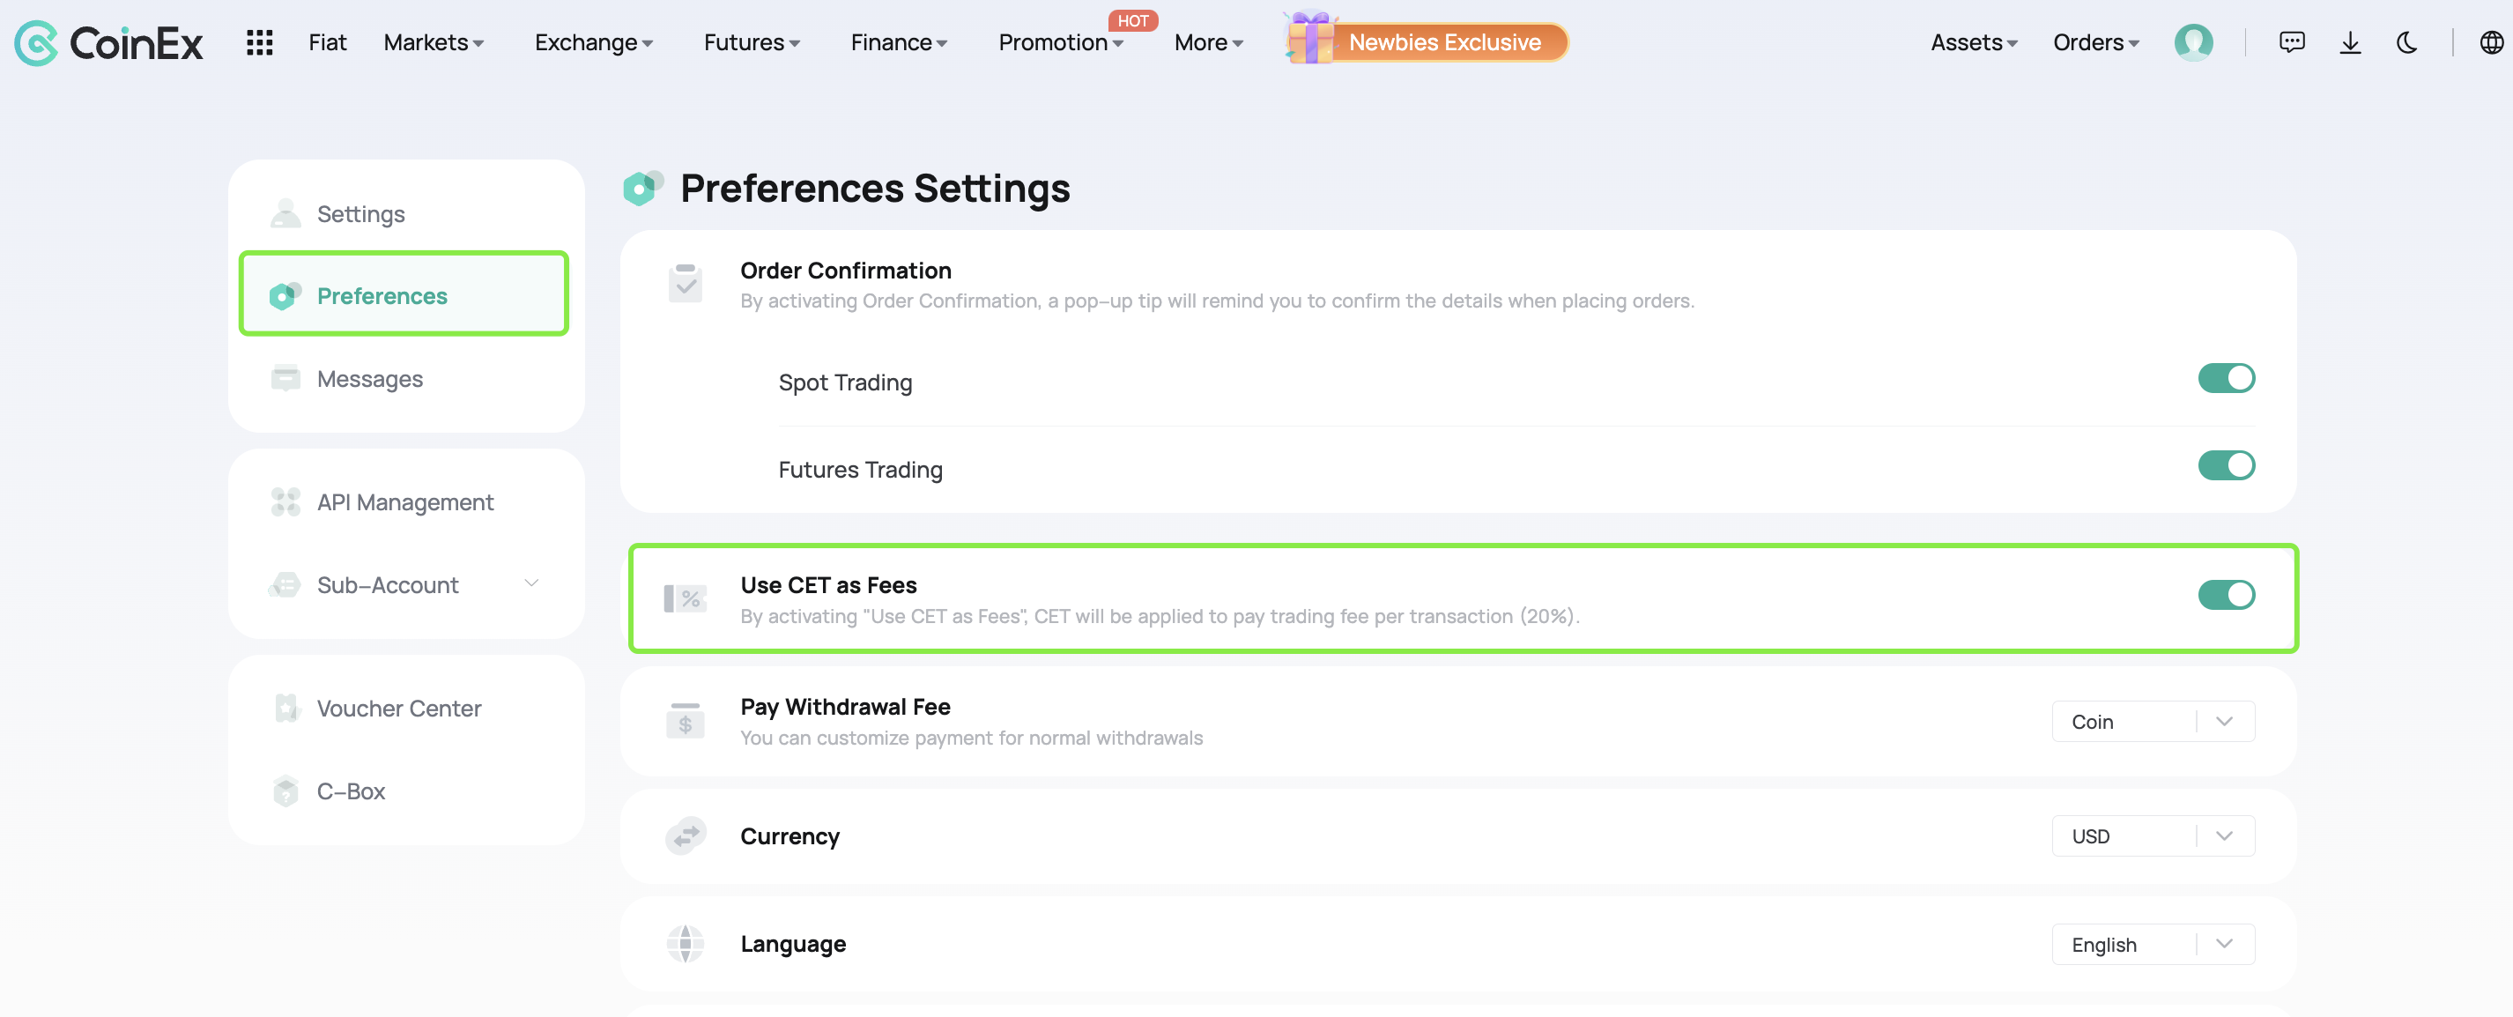
Task: Click the Messages sidebar icon
Action: click(285, 379)
